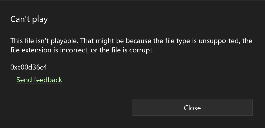Click the word "feedback" in the link
Screen dimensions: 265x128
coord(48,80)
